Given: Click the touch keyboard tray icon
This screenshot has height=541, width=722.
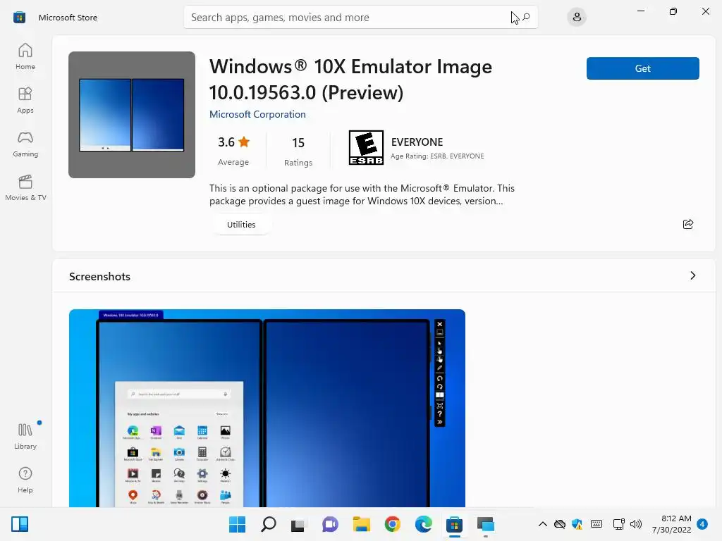Looking at the screenshot, I should tap(596, 524).
